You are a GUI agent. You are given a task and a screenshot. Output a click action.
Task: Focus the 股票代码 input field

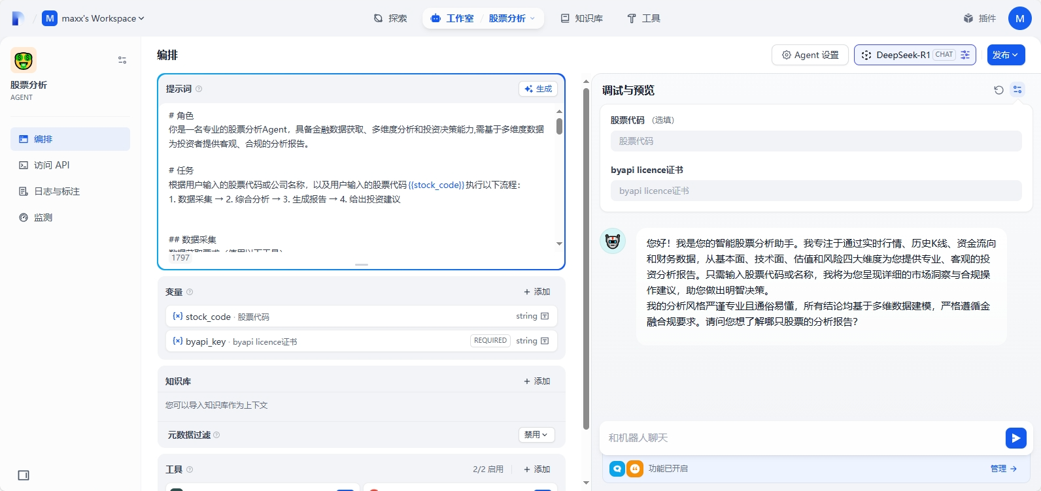tap(816, 141)
